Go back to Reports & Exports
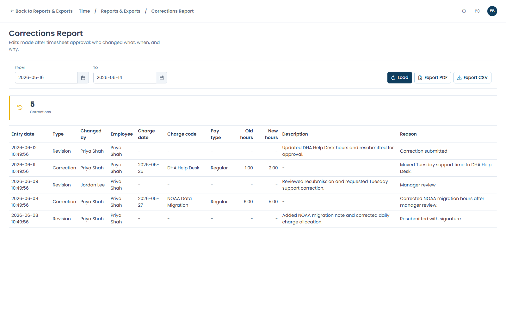This screenshot has width=506, height=316. click(x=41, y=11)
